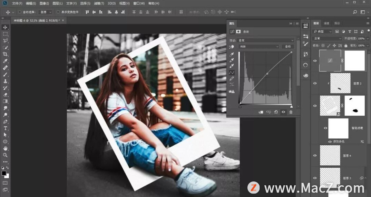This screenshot has height=197, width=371.
Task: Click the Quick Mask mode icon
Action: click(5, 183)
